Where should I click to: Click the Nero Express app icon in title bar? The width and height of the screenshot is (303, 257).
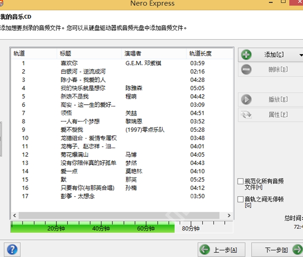coord(1,3)
